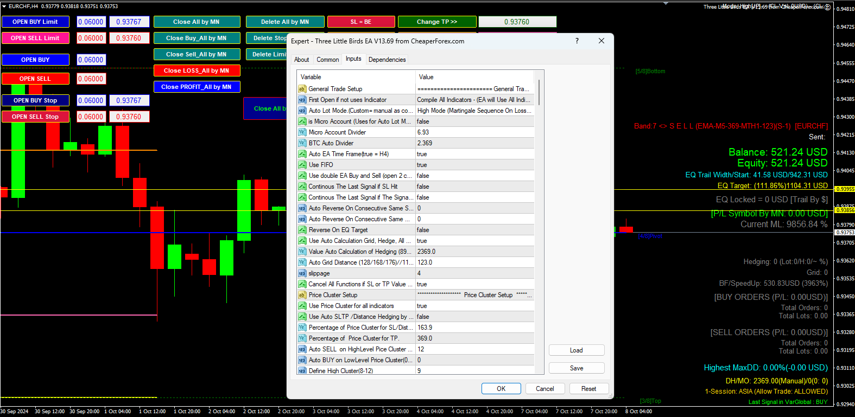The image size is (855, 417).
Task: Click Close Buy_All by MN button
Action: coord(197,38)
